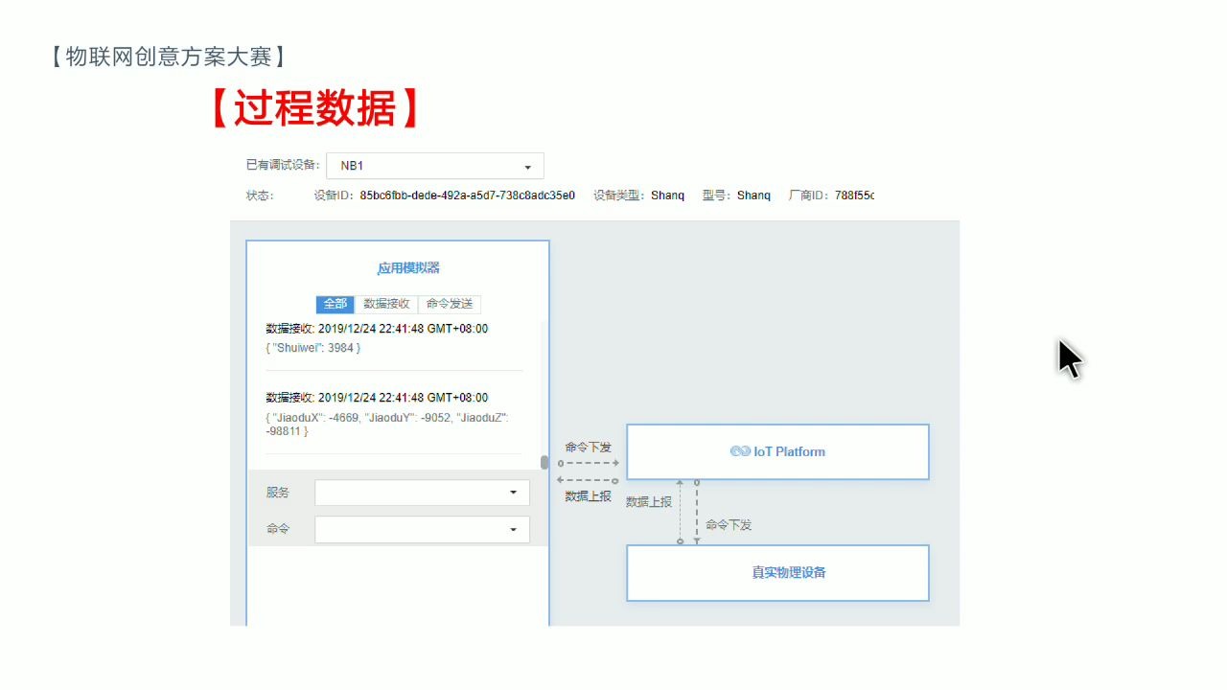Click the 应用模拟器 panel title
The height and width of the screenshot is (690, 1227).
click(x=408, y=268)
